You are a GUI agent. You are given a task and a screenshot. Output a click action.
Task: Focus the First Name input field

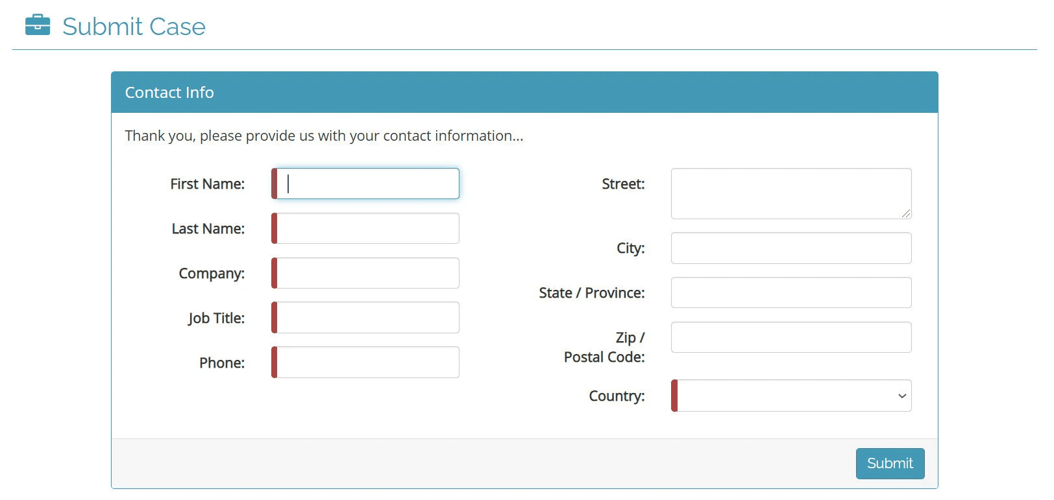[367, 184]
